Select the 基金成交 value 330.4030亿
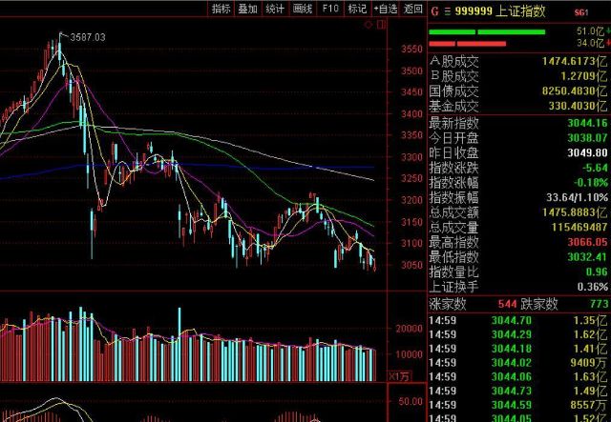The width and height of the screenshot is (611, 422). pos(578,106)
